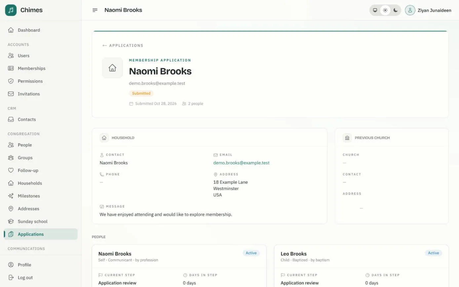Click the Household section home icon
Screen dimensions: 459x287
[x=104, y=138]
